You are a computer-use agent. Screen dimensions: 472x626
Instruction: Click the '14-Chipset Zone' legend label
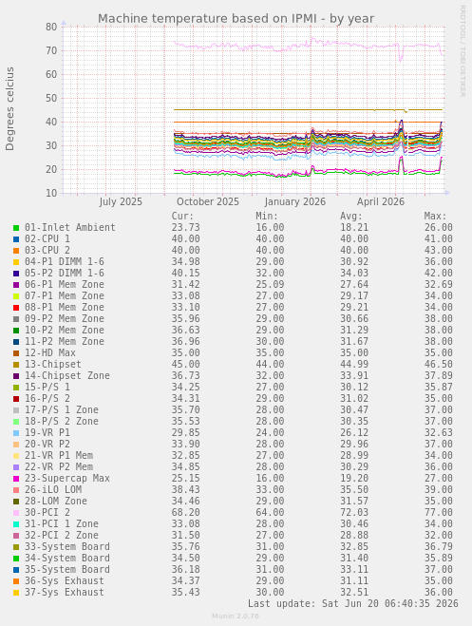(67, 375)
